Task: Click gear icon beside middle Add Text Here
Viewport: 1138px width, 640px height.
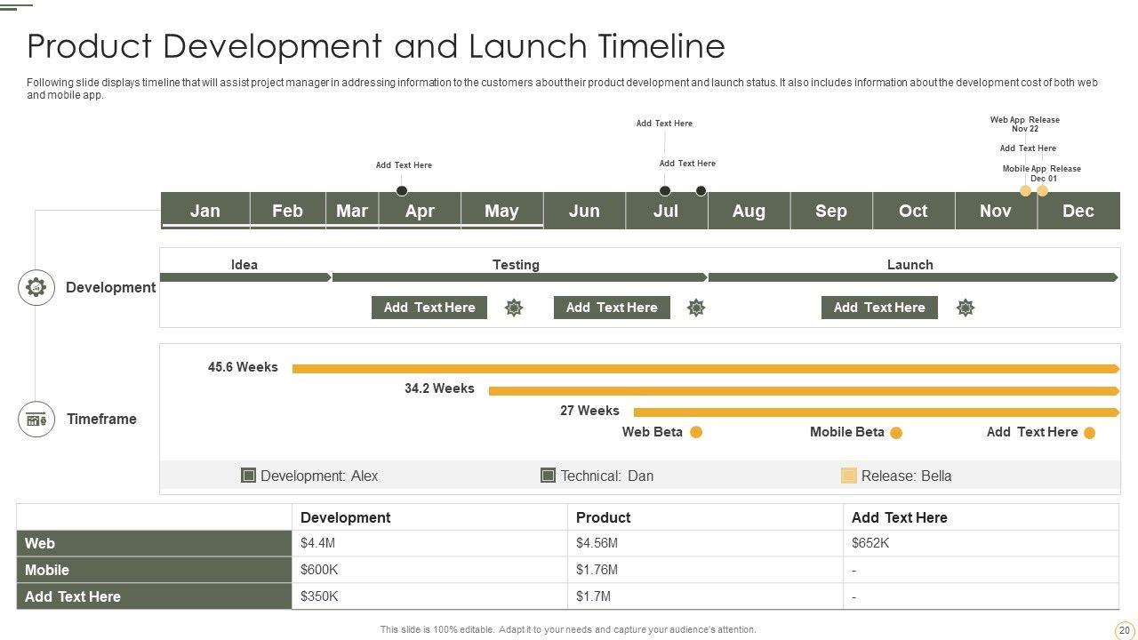Action: coord(696,308)
